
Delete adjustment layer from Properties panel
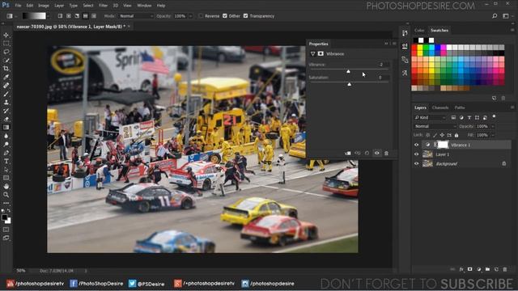coord(386,153)
